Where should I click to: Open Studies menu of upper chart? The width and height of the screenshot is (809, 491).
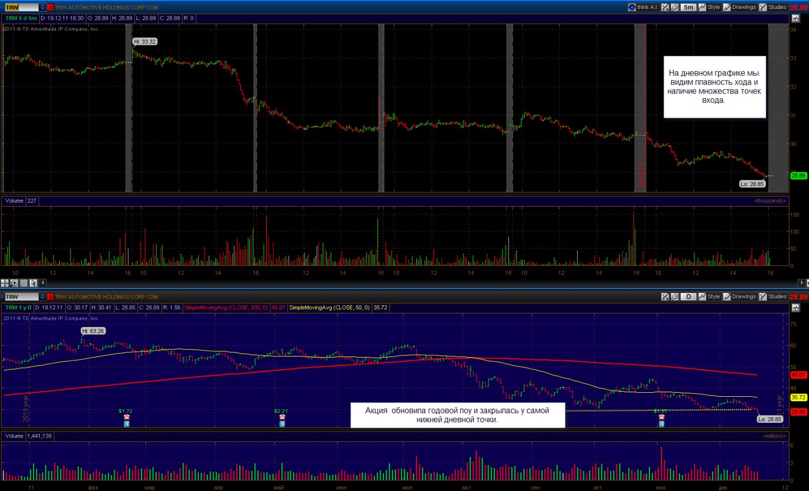774,7
